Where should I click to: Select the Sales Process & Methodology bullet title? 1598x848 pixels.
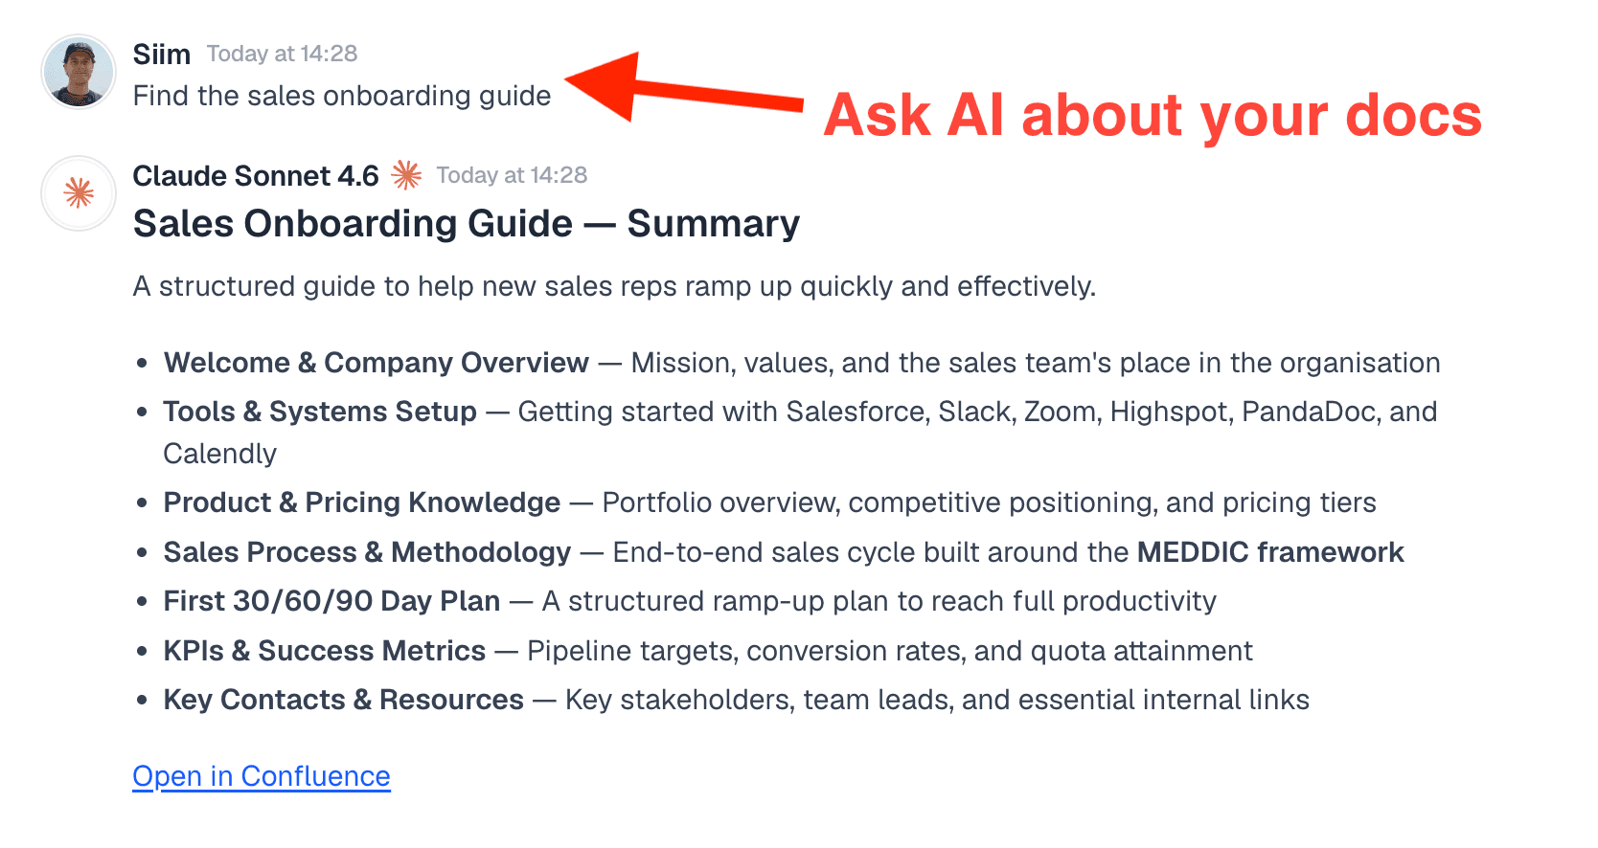click(x=367, y=552)
